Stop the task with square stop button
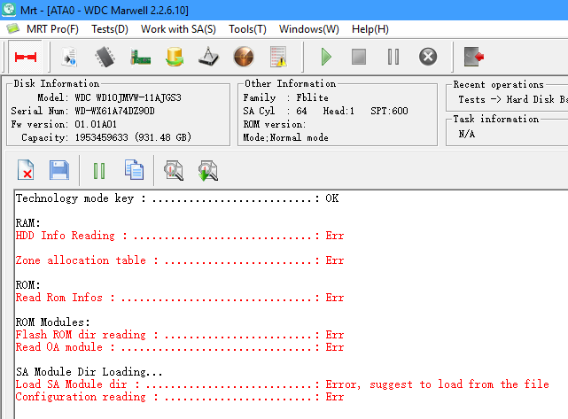 [359, 57]
